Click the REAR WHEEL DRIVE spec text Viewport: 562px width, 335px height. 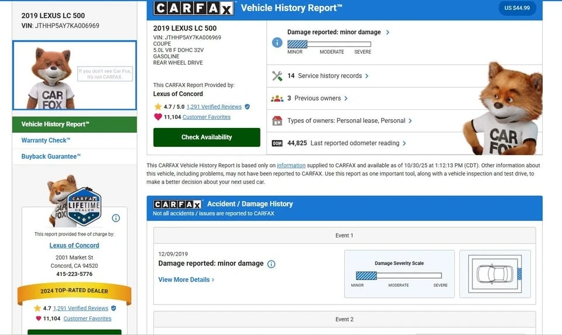pyautogui.click(x=178, y=63)
